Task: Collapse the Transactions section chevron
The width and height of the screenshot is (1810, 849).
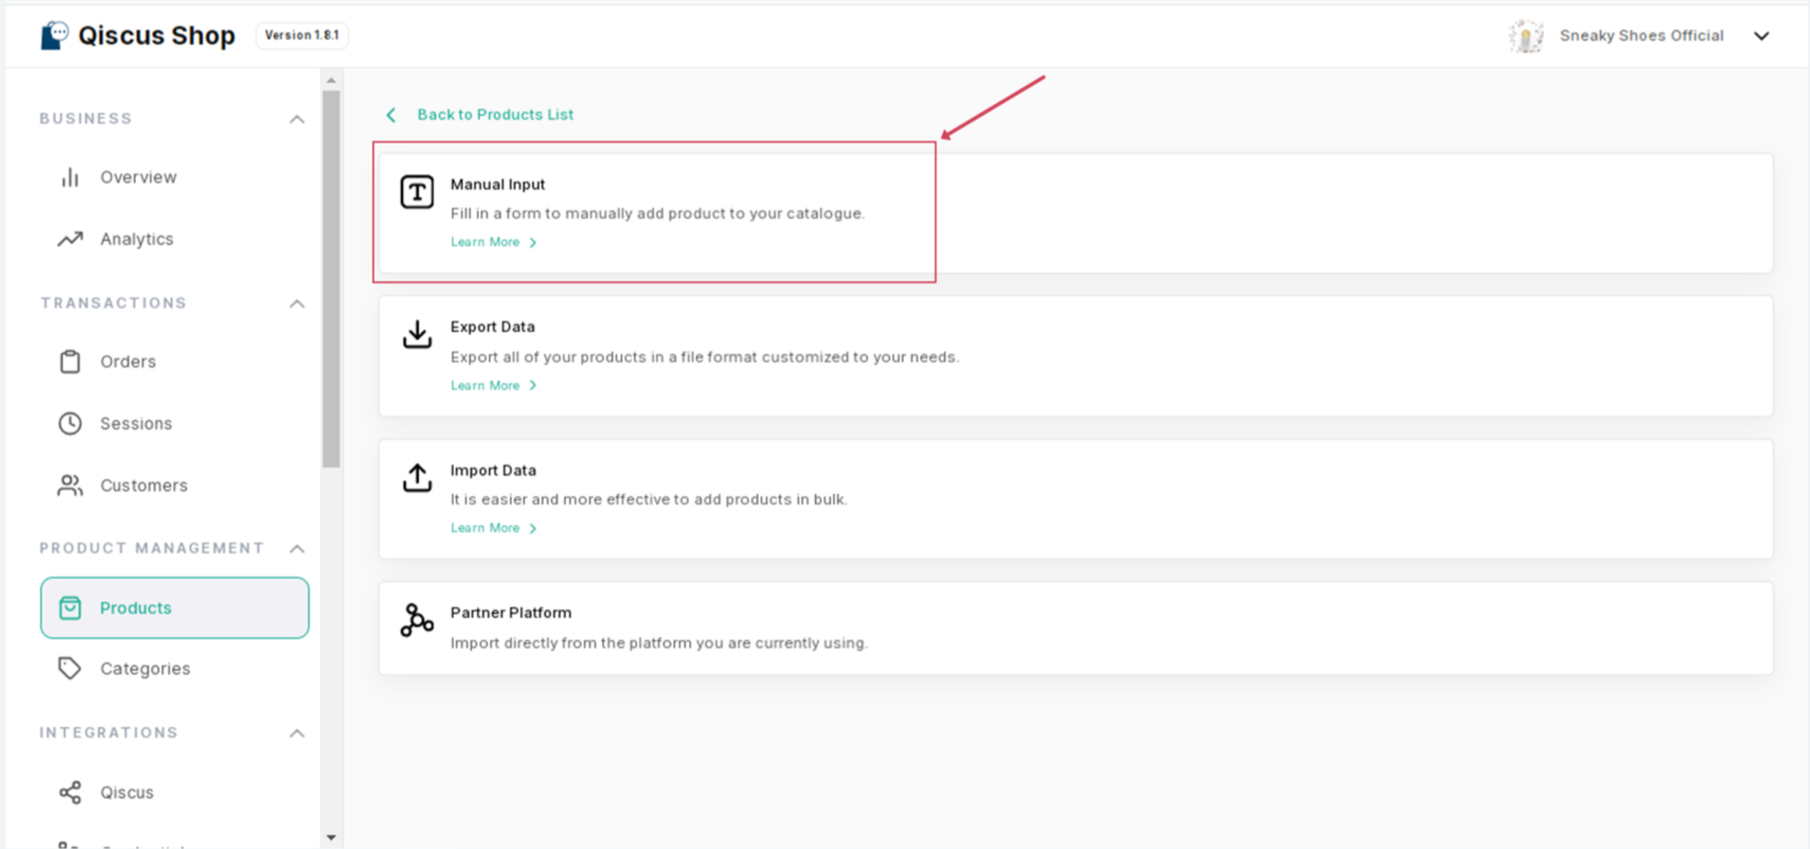Action: tap(297, 304)
